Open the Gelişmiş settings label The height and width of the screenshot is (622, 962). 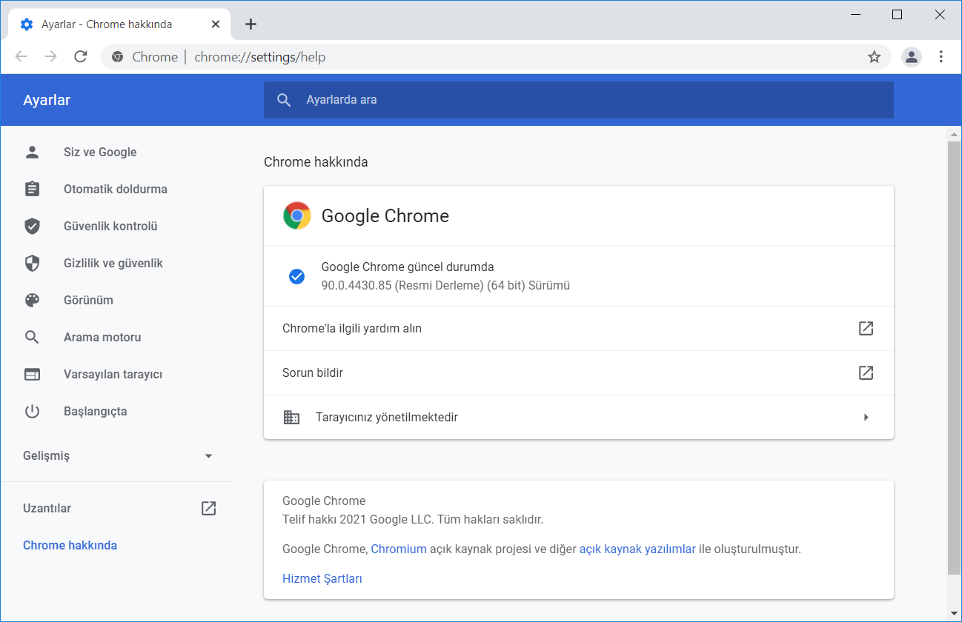(46, 456)
